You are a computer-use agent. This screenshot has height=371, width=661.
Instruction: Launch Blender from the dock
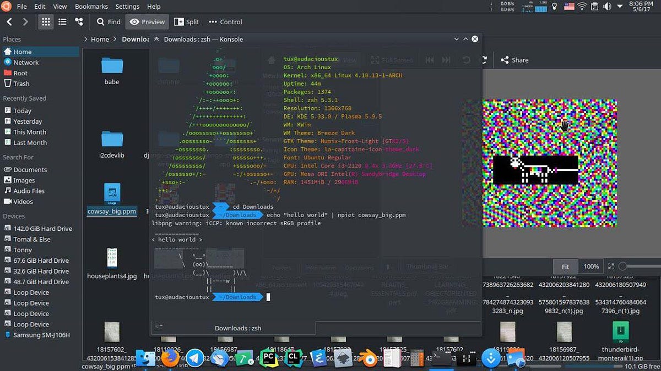[x=368, y=358]
